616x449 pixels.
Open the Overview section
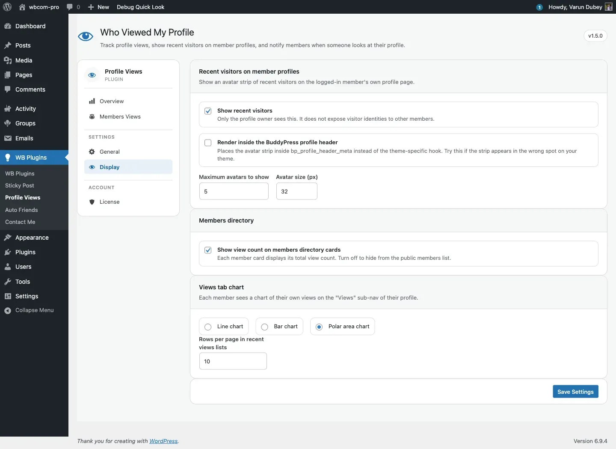[128, 101]
